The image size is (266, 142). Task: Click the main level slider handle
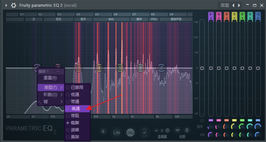pyautogui.click(x=202, y=68)
